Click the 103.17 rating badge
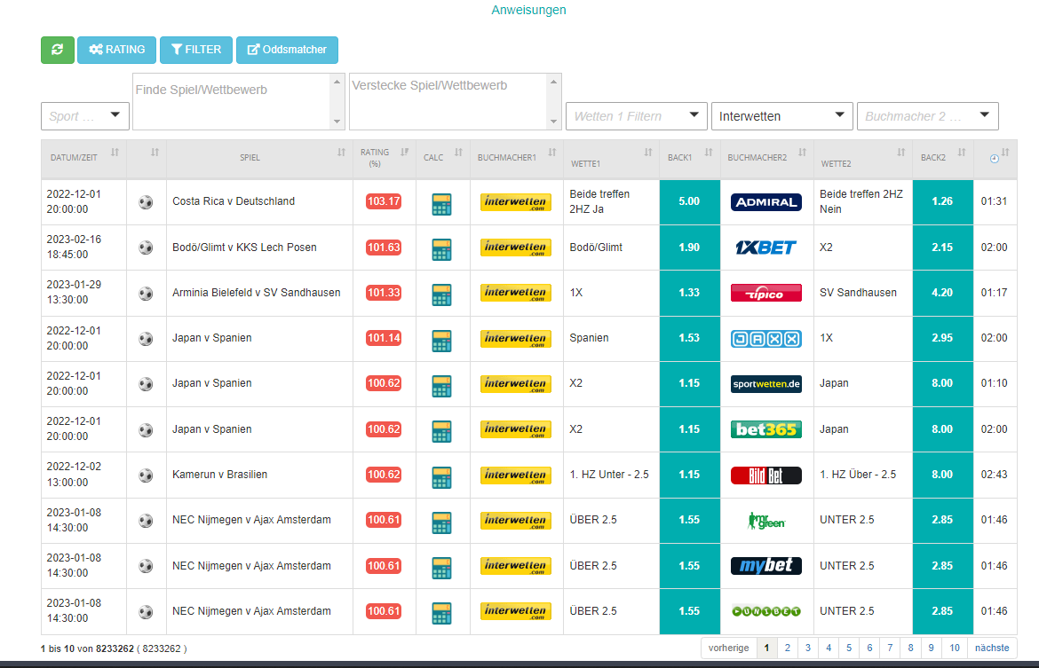1039x668 pixels. tap(384, 201)
